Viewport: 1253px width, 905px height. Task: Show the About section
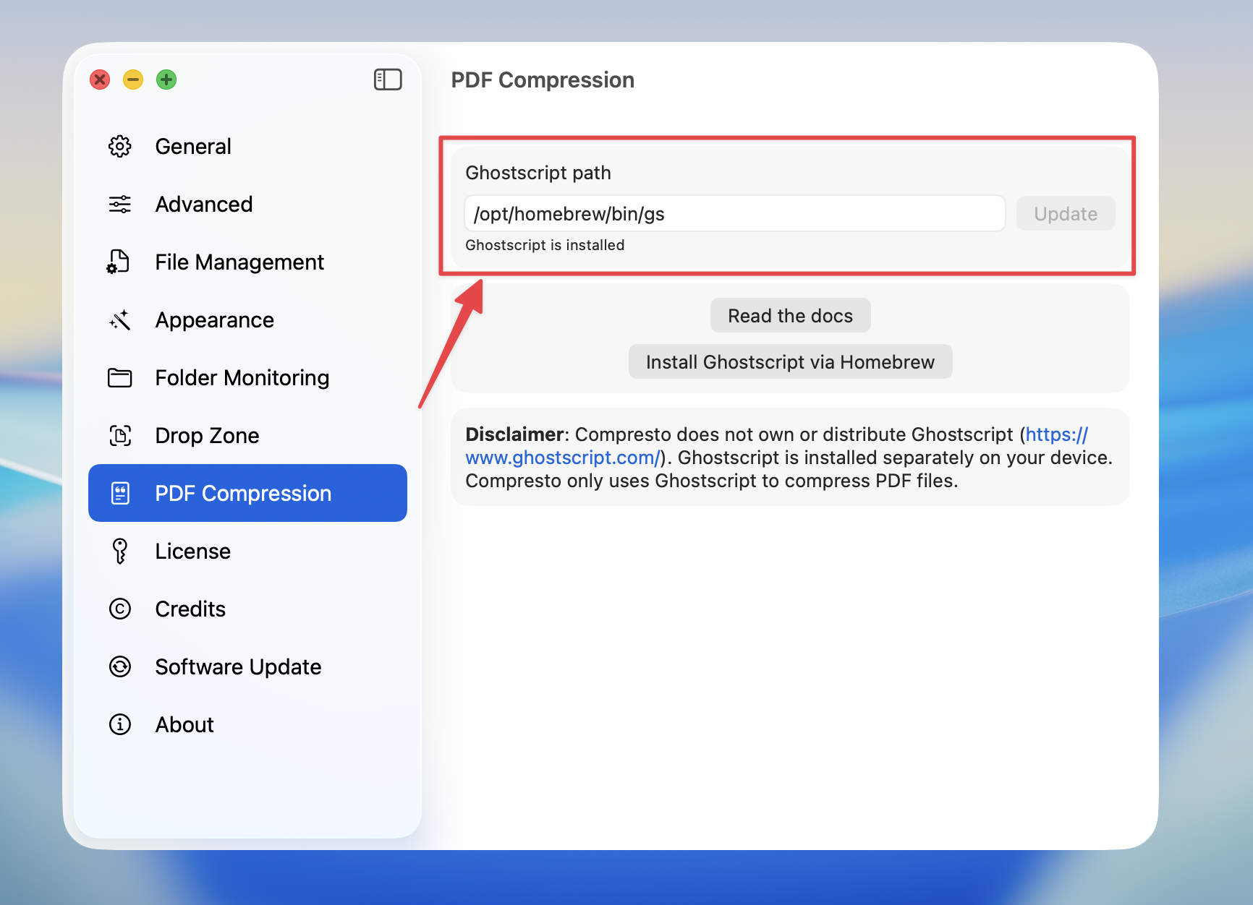tap(247, 724)
